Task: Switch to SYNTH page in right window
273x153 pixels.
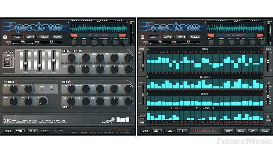Action: tap(158, 131)
